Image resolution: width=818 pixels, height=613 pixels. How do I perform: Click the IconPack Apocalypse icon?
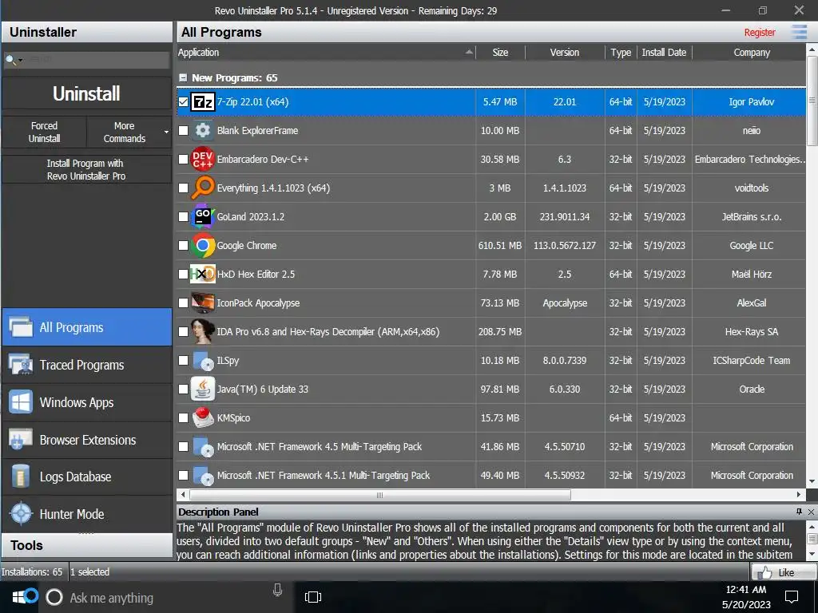[x=202, y=303]
